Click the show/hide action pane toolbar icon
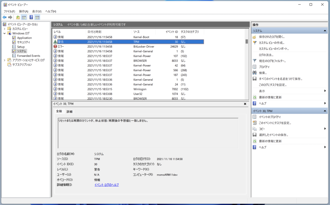Viewport: 330px width, 205px height. point(37,17)
